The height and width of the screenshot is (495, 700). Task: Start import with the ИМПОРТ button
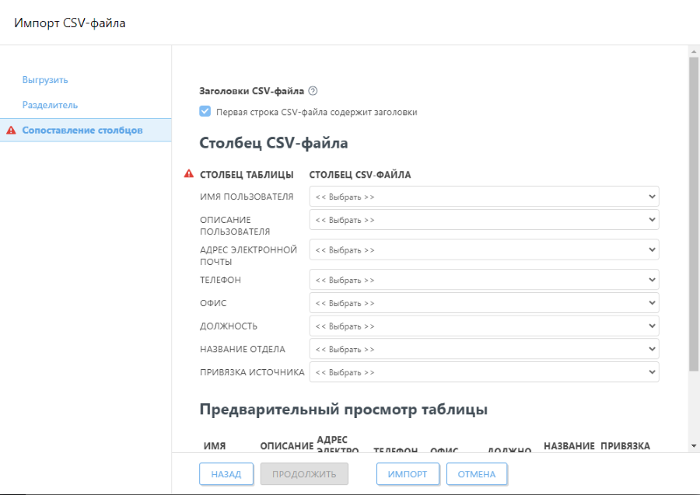(408, 473)
